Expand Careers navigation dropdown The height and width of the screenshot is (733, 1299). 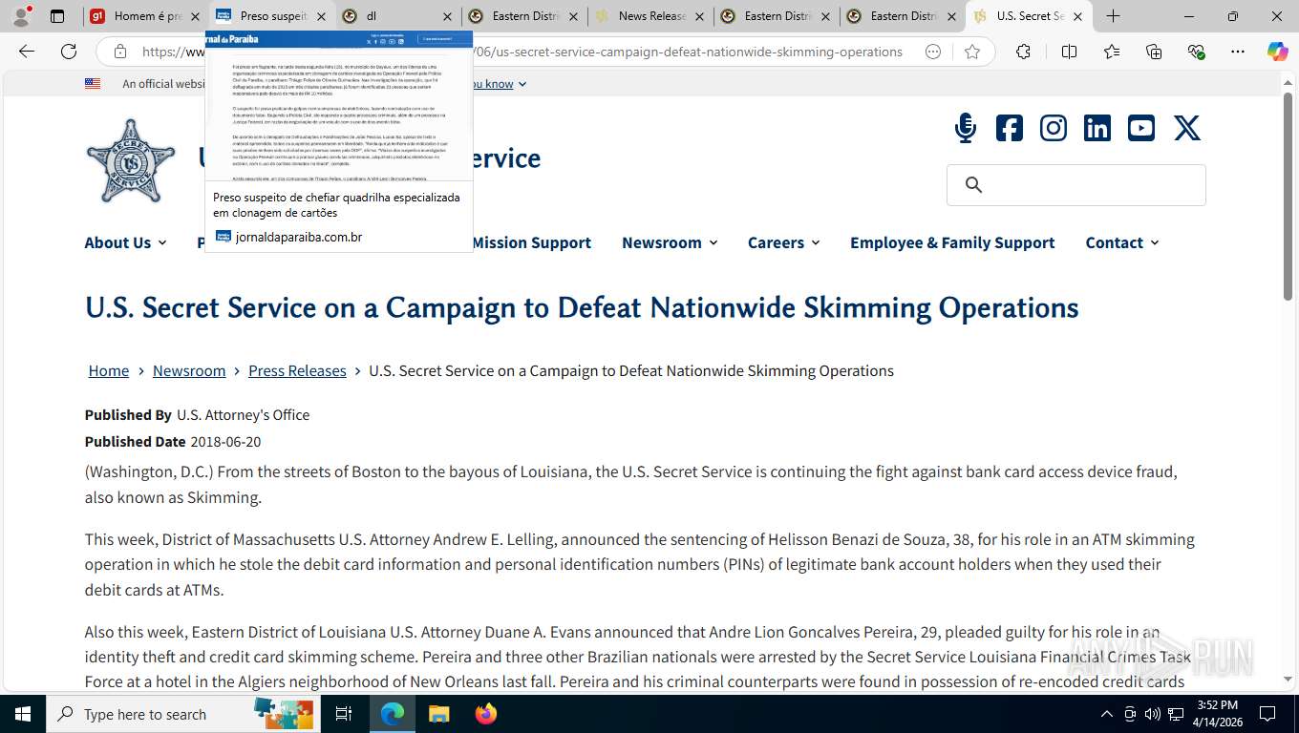click(784, 242)
